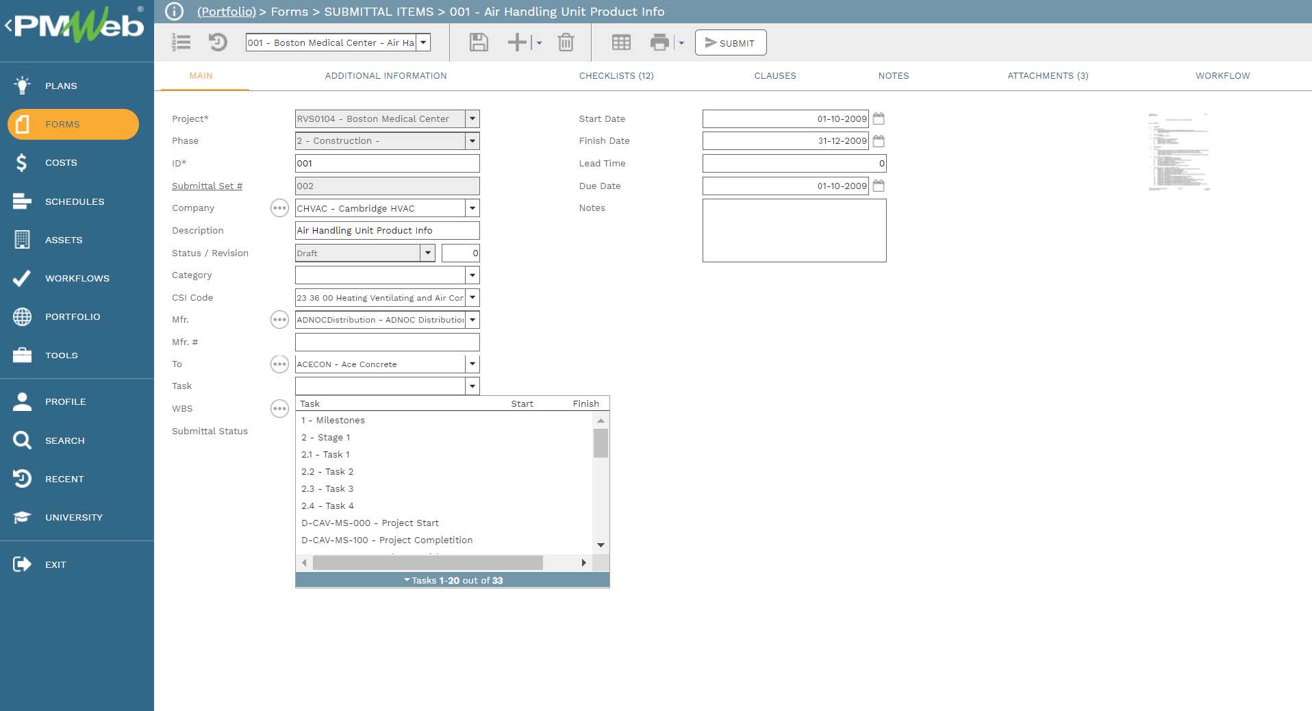1312x711 pixels.
Task: Switch to Additional Information tab
Action: pos(386,76)
